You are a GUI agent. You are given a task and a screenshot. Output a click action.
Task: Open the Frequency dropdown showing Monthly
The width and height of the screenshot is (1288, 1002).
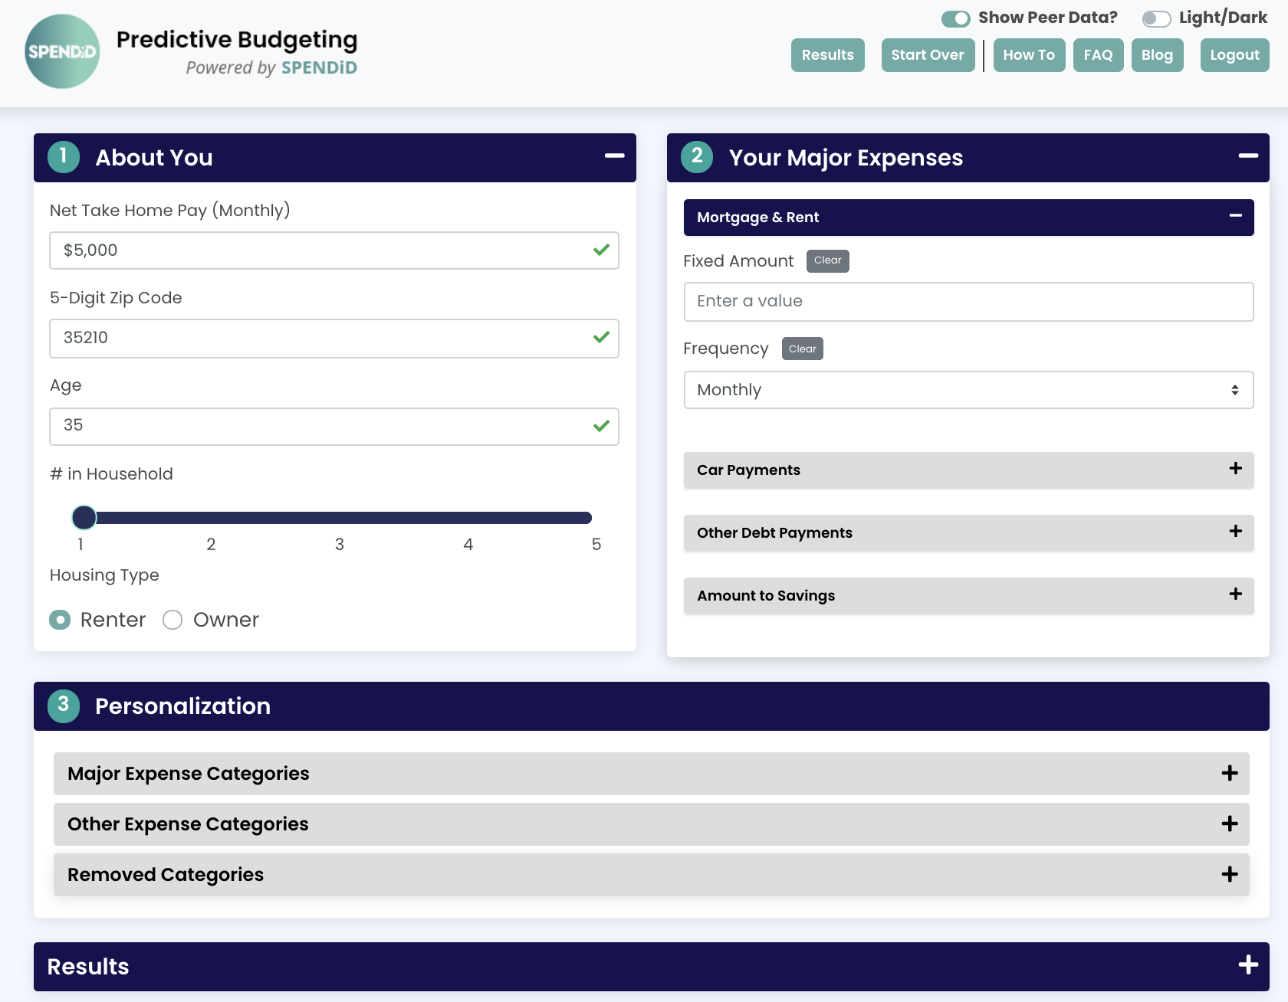968,390
